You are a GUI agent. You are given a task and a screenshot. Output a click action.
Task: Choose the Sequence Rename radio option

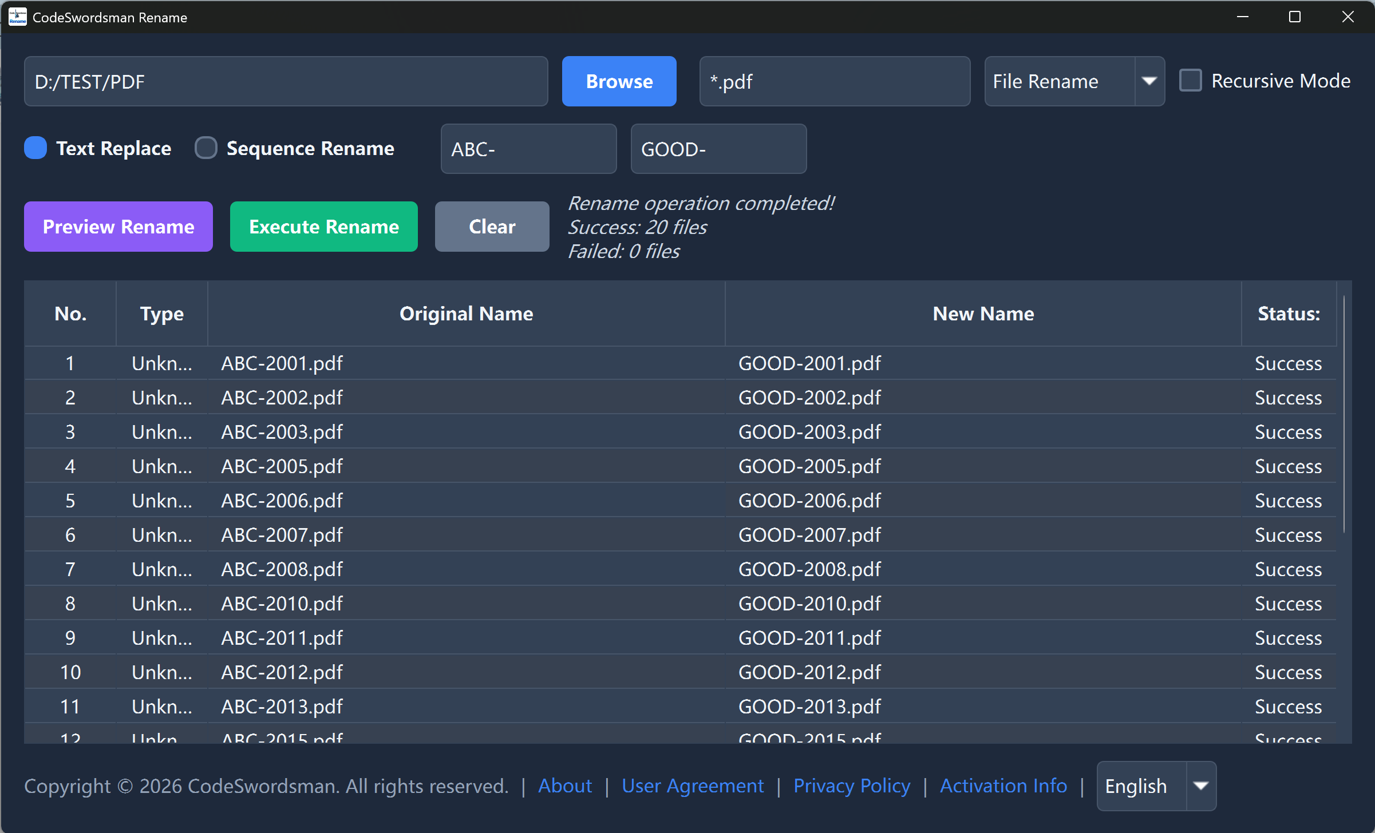point(206,148)
